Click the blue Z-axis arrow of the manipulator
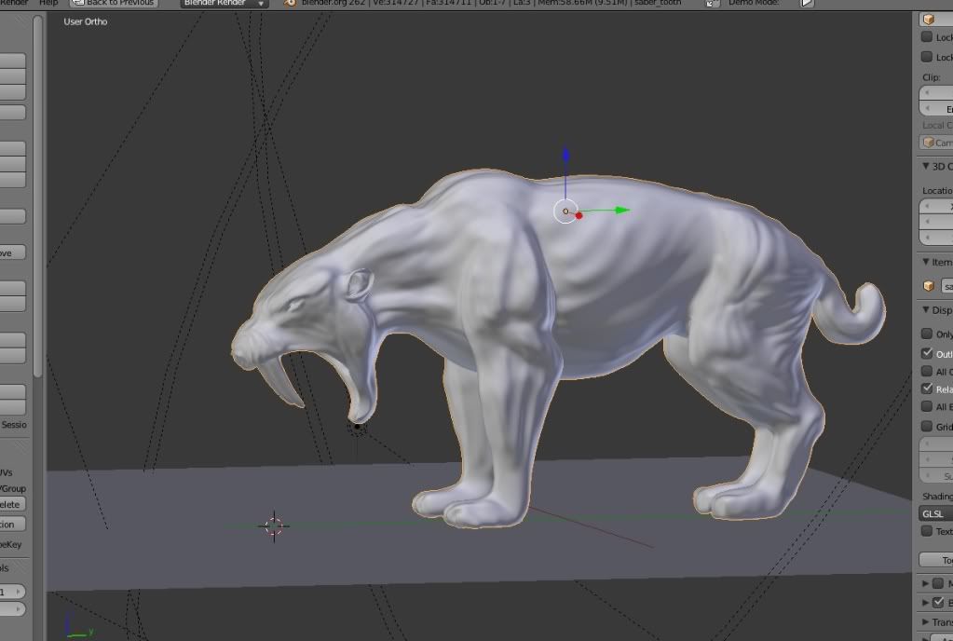The height and width of the screenshot is (641, 953). 565,155
